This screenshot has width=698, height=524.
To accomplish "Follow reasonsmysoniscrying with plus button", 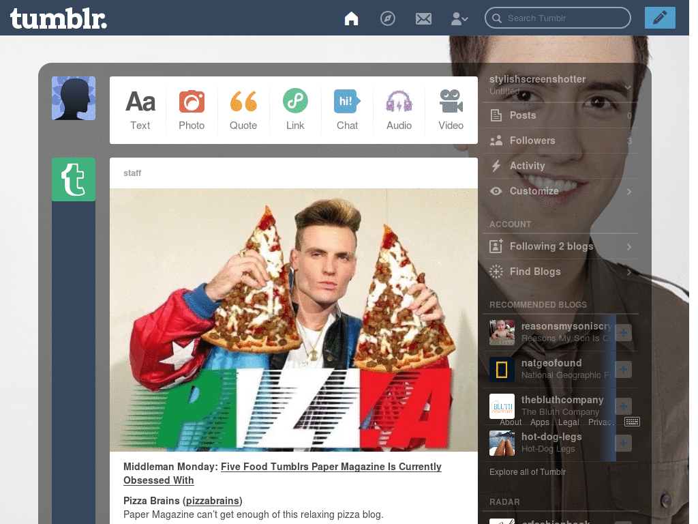I will click(x=623, y=332).
